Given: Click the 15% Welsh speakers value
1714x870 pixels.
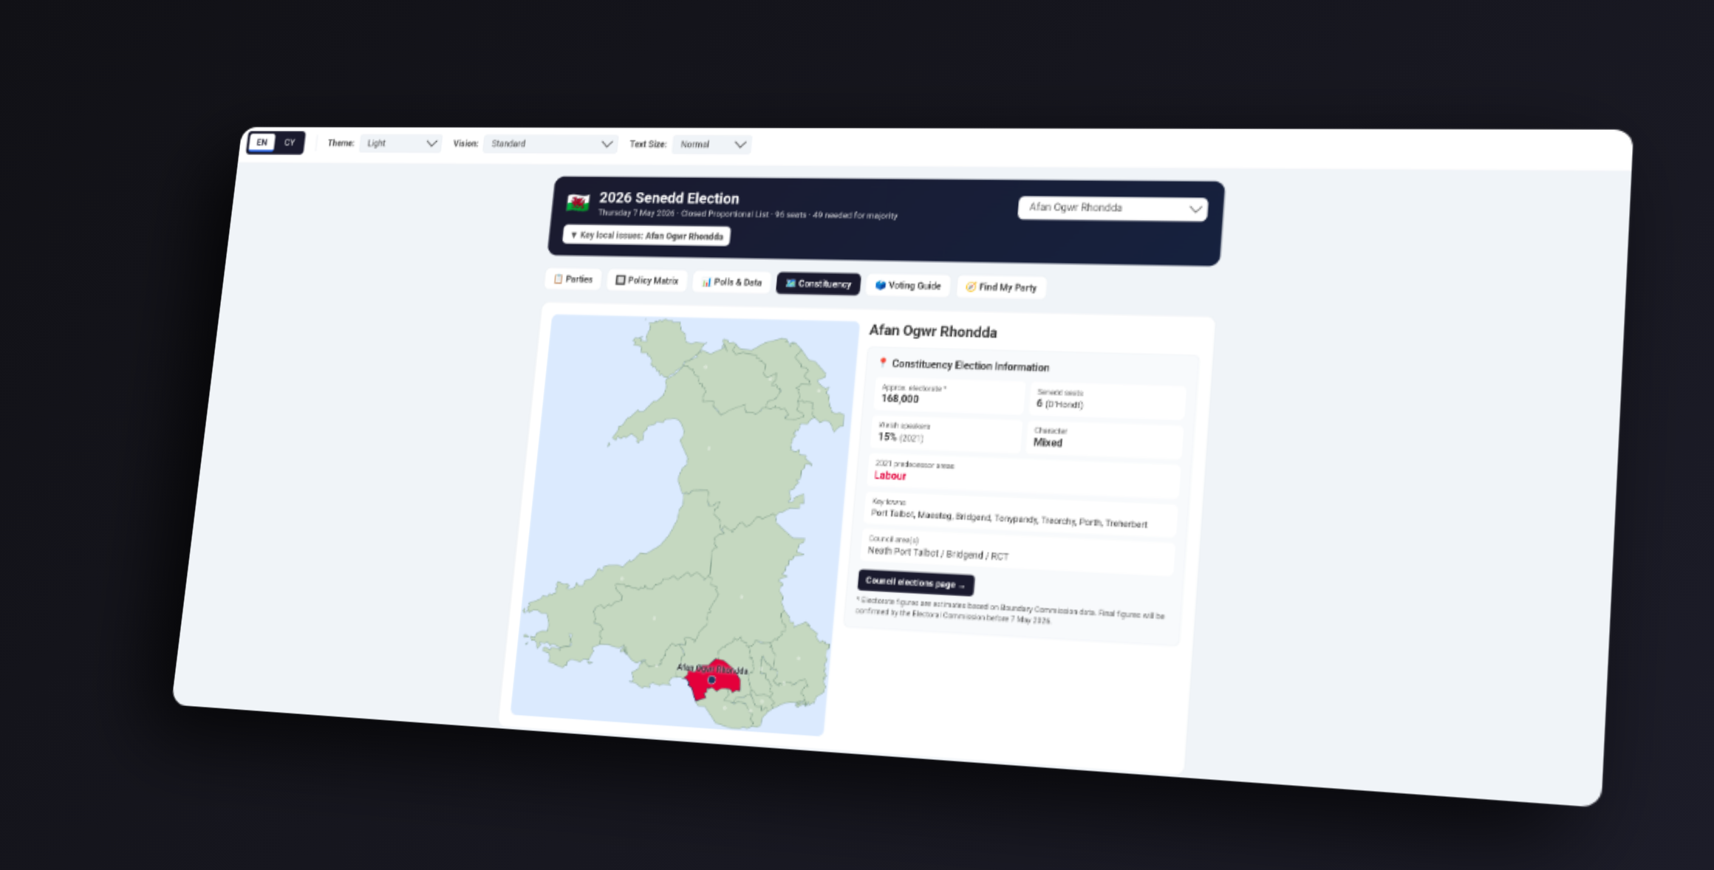Looking at the screenshot, I should (x=900, y=437).
